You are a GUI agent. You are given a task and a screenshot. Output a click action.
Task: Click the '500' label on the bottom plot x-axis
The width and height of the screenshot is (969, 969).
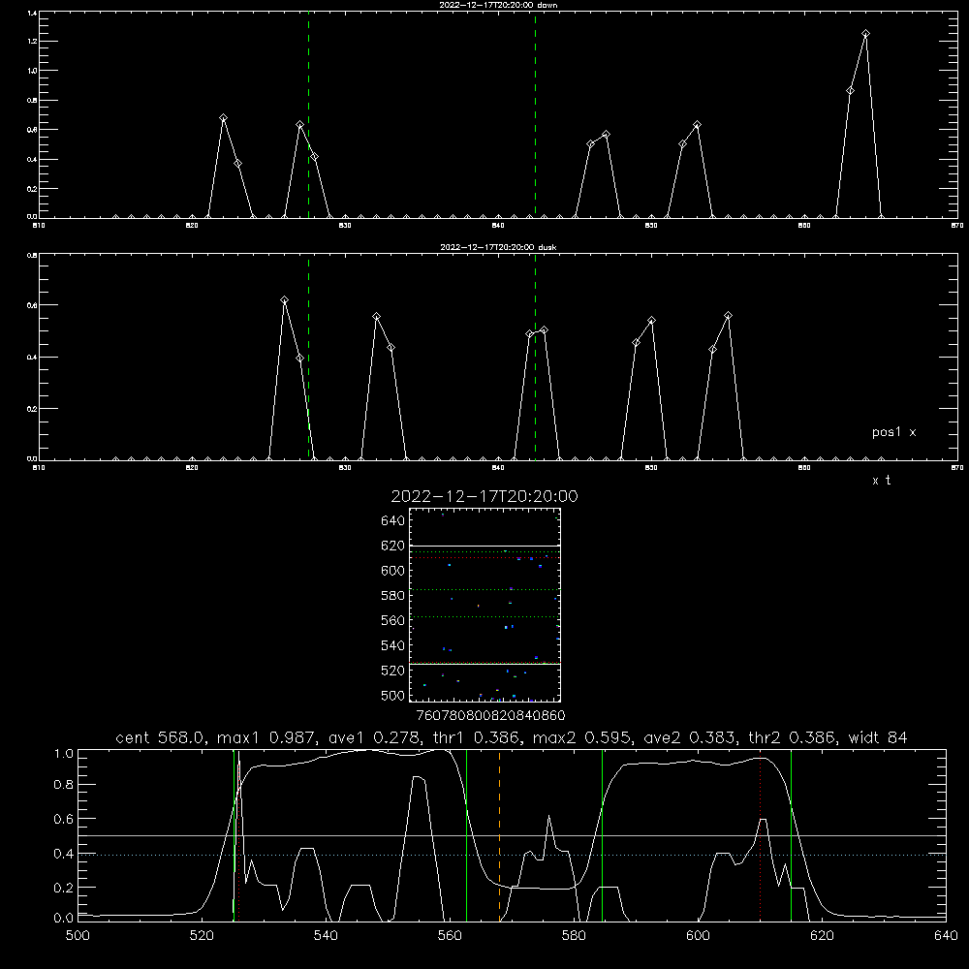tap(78, 935)
